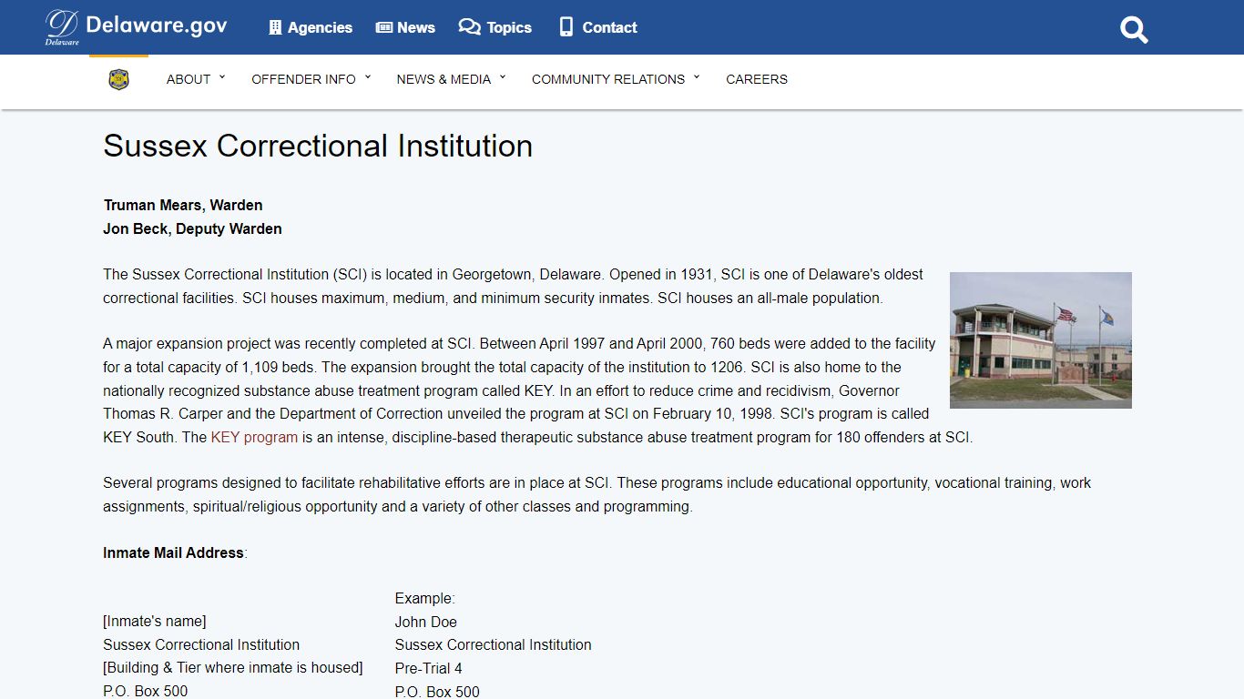
Task: Click the COMMUNITY RELATIONS dropdown chevron
Action: (x=697, y=77)
